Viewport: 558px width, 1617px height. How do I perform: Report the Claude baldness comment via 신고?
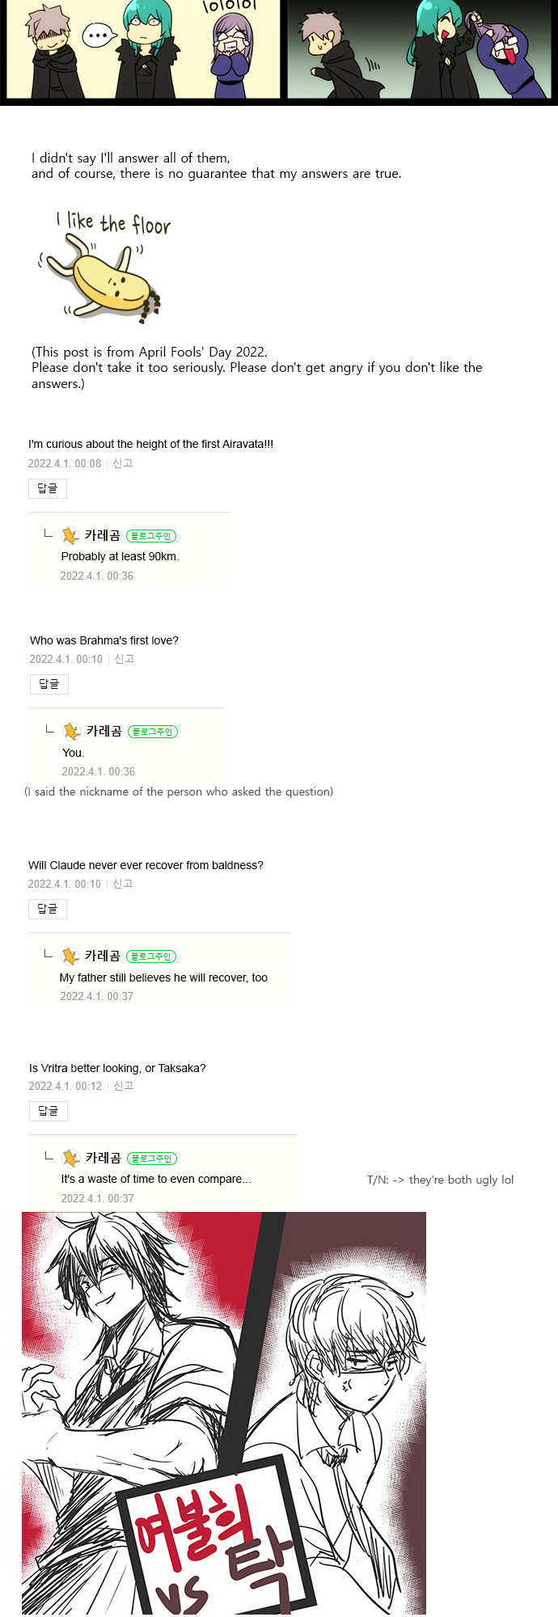(123, 884)
